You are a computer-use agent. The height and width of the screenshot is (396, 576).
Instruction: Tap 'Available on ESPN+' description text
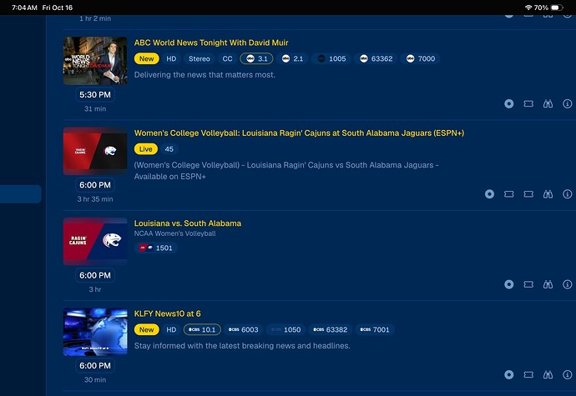(x=170, y=177)
